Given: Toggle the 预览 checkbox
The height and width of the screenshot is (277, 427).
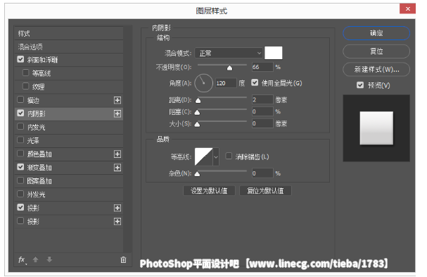Looking at the screenshot, I should point(360,85).
